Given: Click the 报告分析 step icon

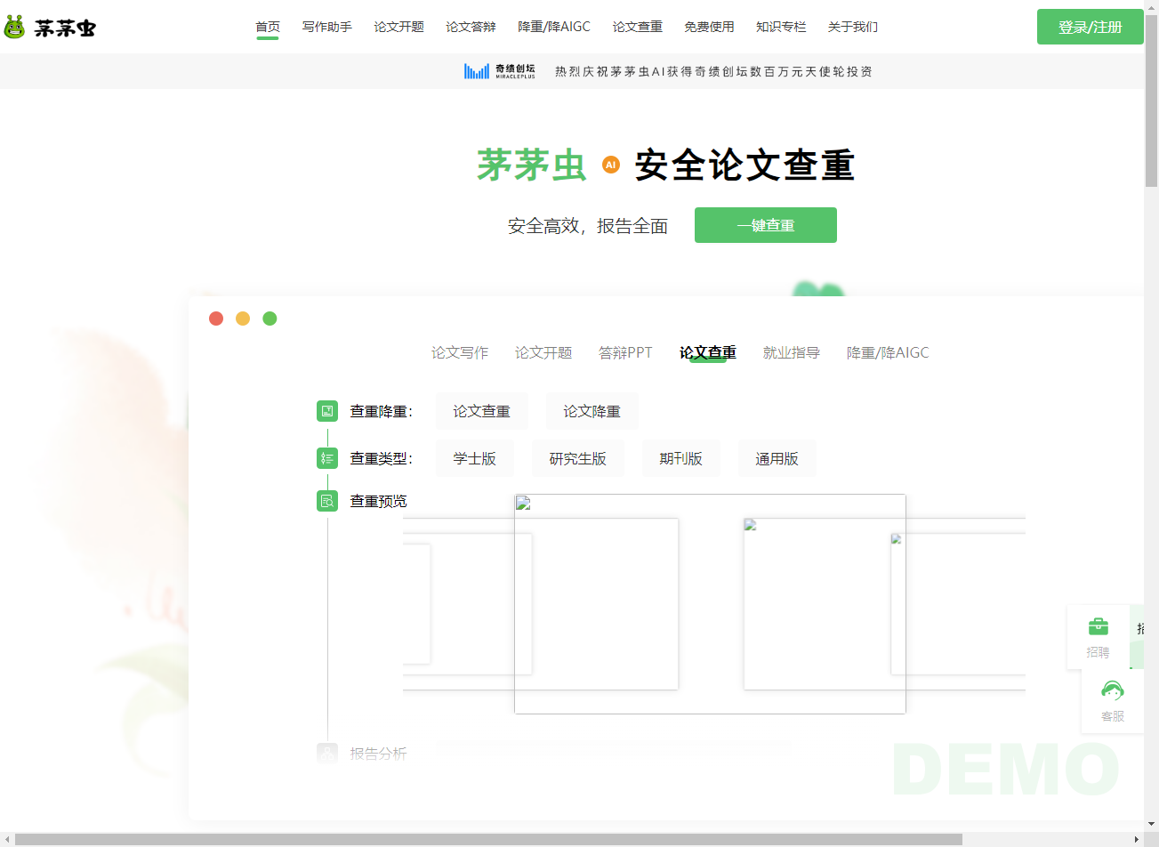Looking at the screenshot, I should (x=327, y=754).
